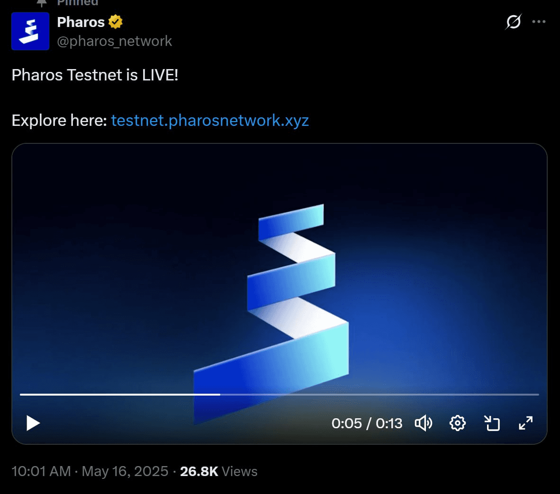Screen dimensions: 560x494
Task: Click the 0:05 / 0:13 time display
Action: [367, 423]
